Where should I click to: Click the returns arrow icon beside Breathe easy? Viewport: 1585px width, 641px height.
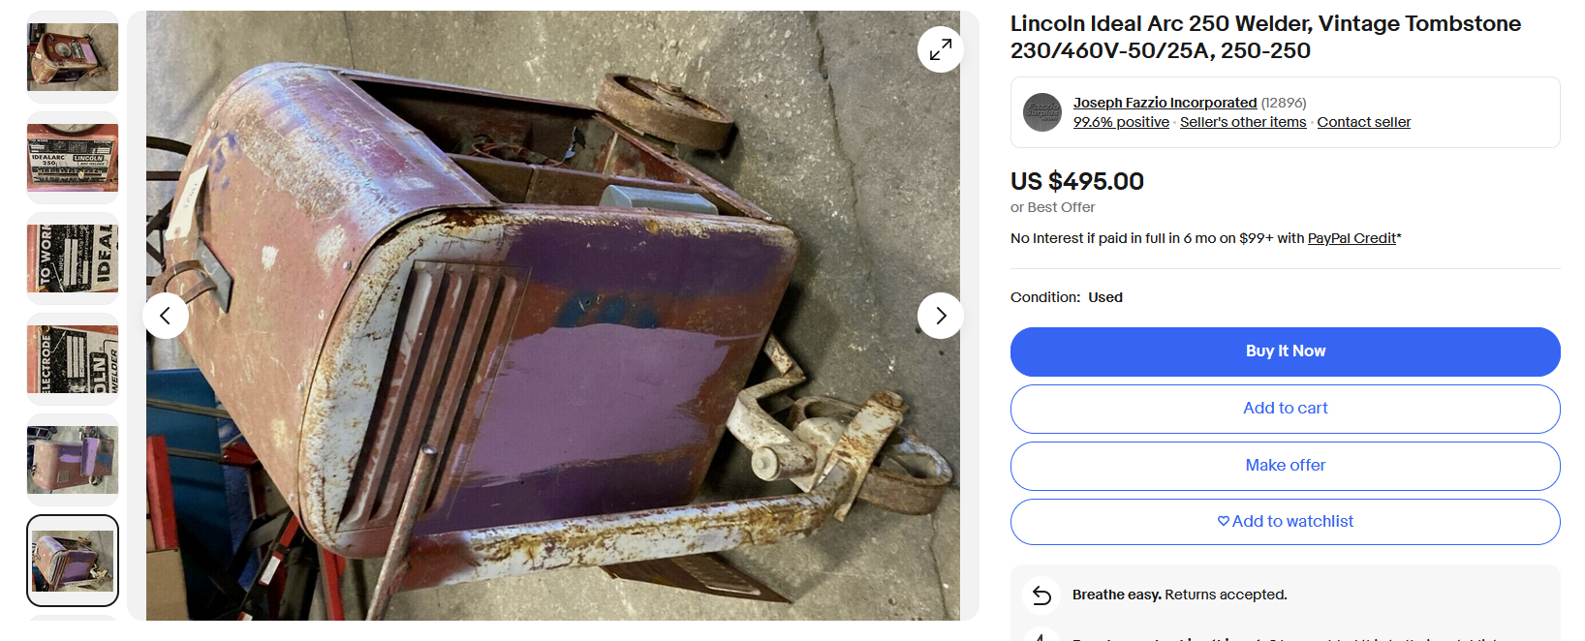click(x=1041, y=595)
